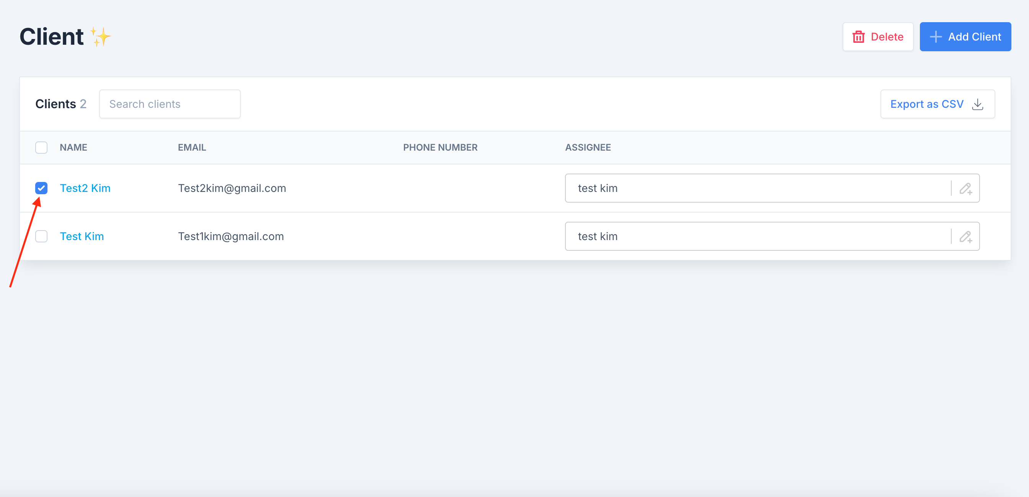Click the download icon in Export as CSV
Image resolution: width=1029 pixels, height=497 pixels.
(x=977, y=104)
